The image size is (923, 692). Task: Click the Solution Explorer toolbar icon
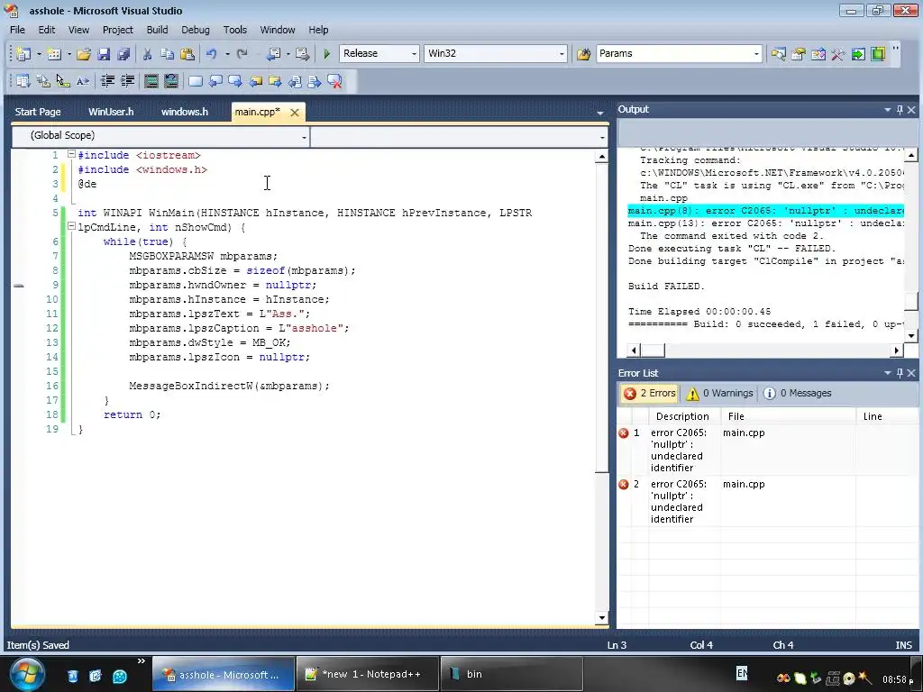pos(779,54)
